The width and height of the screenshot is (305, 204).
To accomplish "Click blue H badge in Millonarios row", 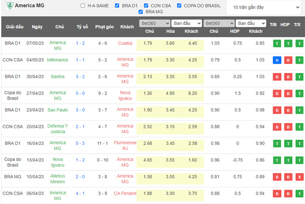I will [277, 60].
